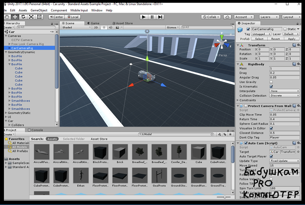Open the Collab button
The height and width of the screenshot is (205, 305).
click(x=211, y=17)
